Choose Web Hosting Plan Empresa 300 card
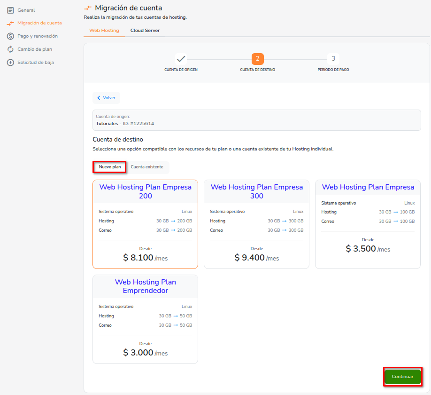The height and width of the screenshot is (395, 431). (256, 224)
